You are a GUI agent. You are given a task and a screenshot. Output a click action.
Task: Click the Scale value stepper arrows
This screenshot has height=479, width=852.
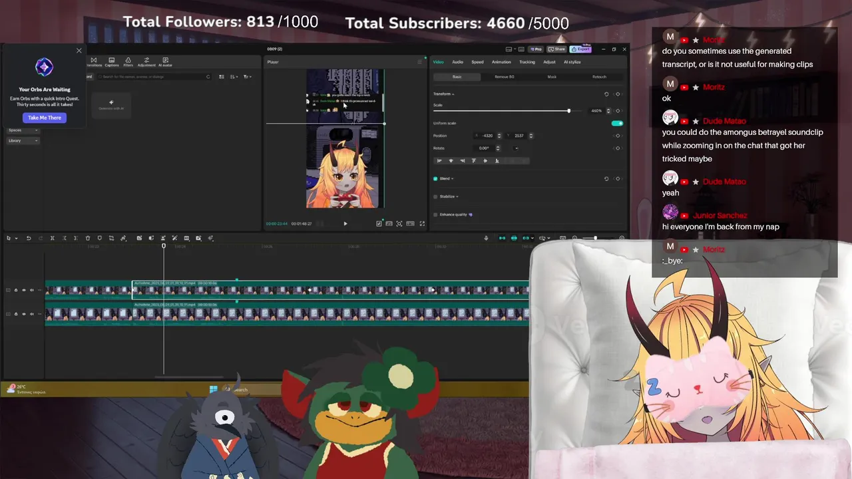[608, 110]
